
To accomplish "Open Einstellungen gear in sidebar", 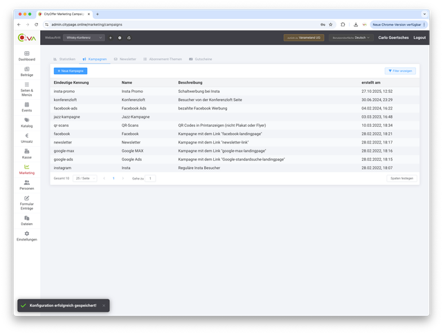I will point(26,236).
